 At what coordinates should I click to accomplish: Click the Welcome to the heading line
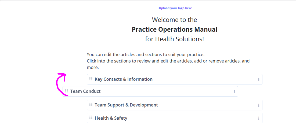click(174, 20)
